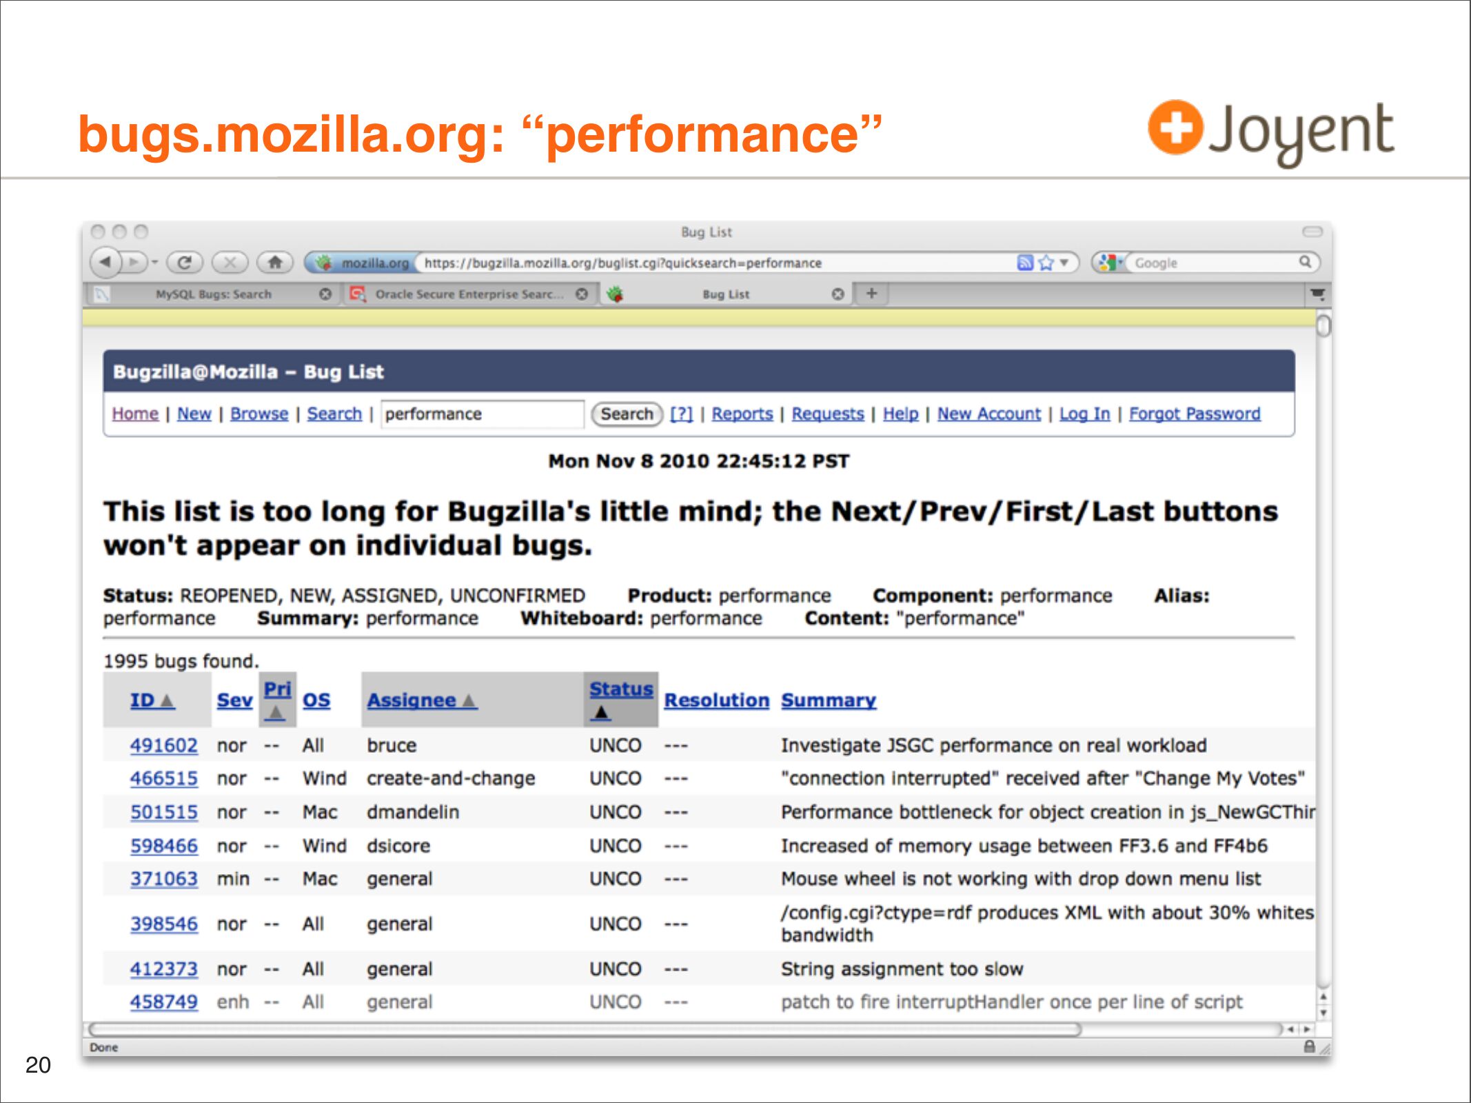This screenshot has width=1471, height=1103.
Task: Sort the list by Status column header
Action: coord(620,689)
